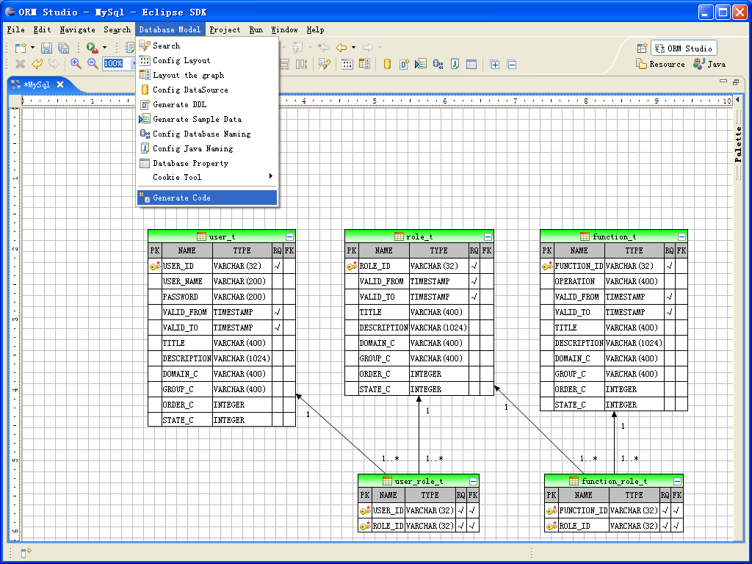The image size is (752, 564).
Task: Open the Navigate menu
Action: tap(77, 29)
